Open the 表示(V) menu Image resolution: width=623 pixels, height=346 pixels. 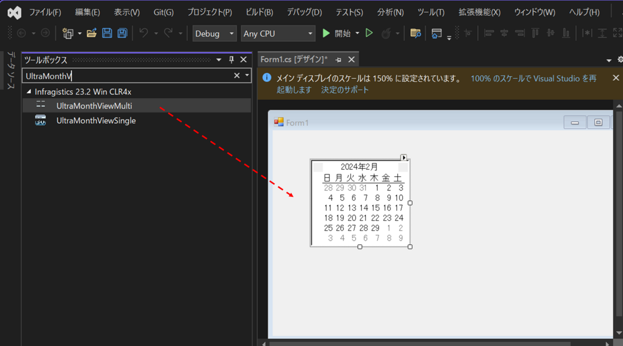pyautogui.click(x=127, y=12)
